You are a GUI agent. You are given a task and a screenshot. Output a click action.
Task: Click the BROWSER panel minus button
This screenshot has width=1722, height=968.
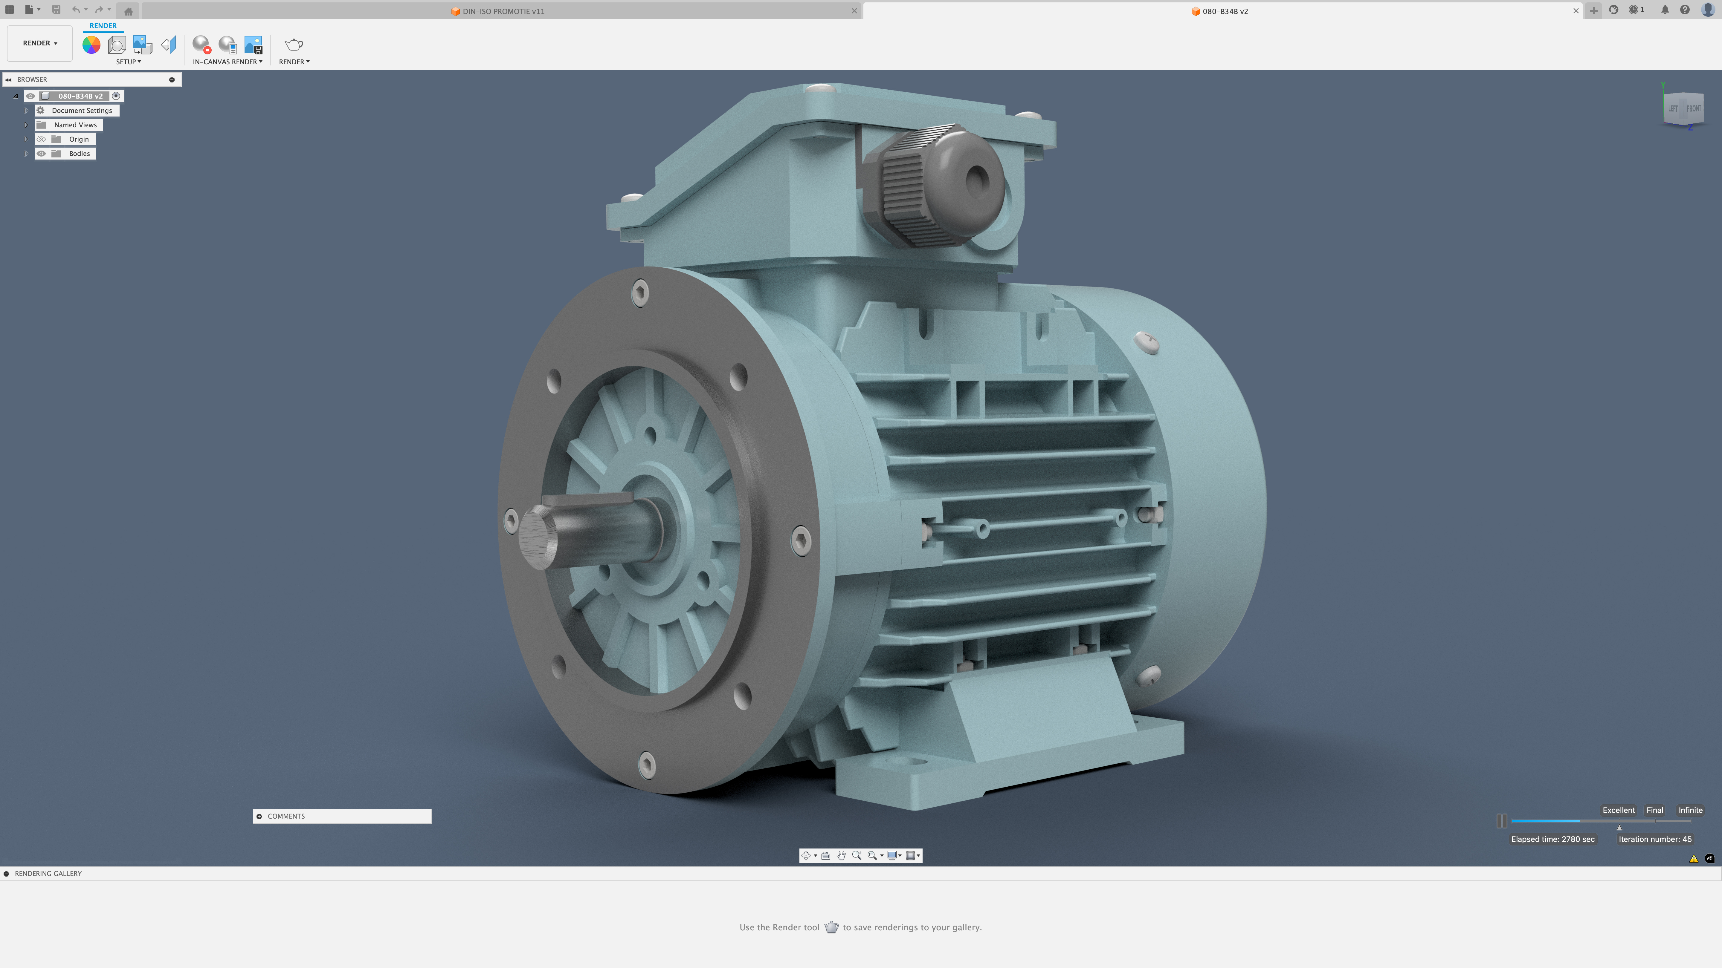[x=172, y=79]
